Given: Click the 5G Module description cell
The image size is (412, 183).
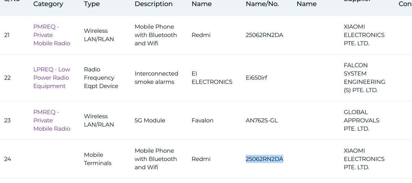Looking at the screenshot, I should 150,121.
